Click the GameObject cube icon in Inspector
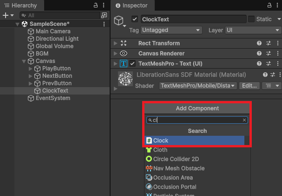The height and width of the screenshot is (196, 282). [x=119, y=21]
